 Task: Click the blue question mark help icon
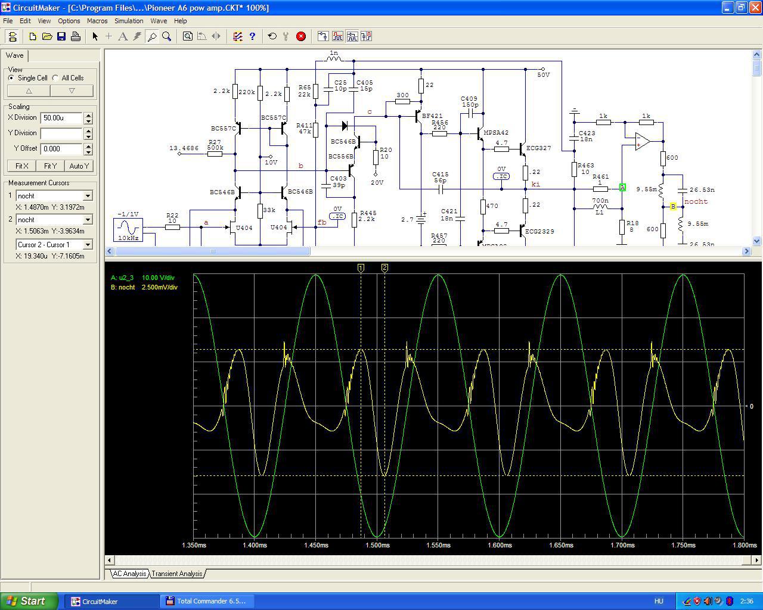252,36
